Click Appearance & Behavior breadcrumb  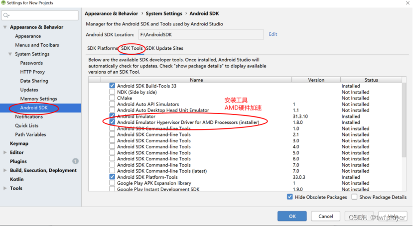[111, 13]
